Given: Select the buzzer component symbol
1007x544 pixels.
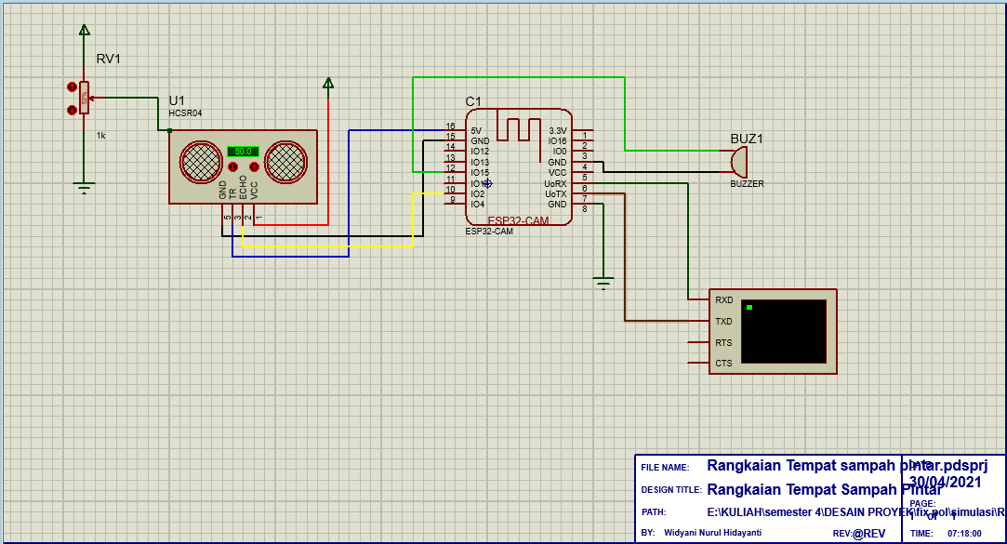Looking at the screenshot, I should (x=740, y=162).
